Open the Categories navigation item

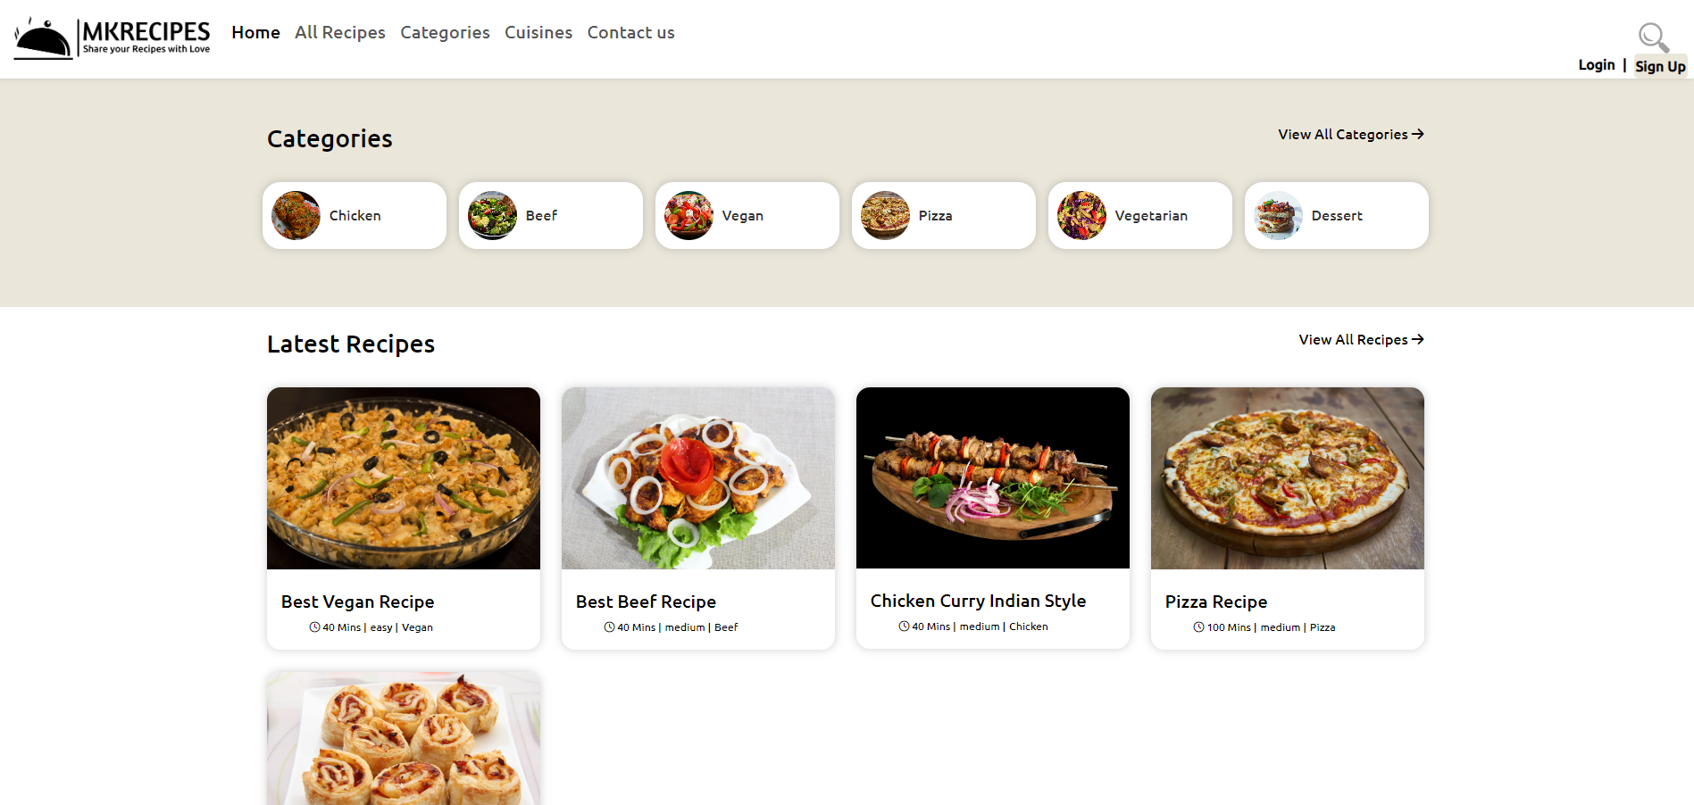[x=445, y=32]
